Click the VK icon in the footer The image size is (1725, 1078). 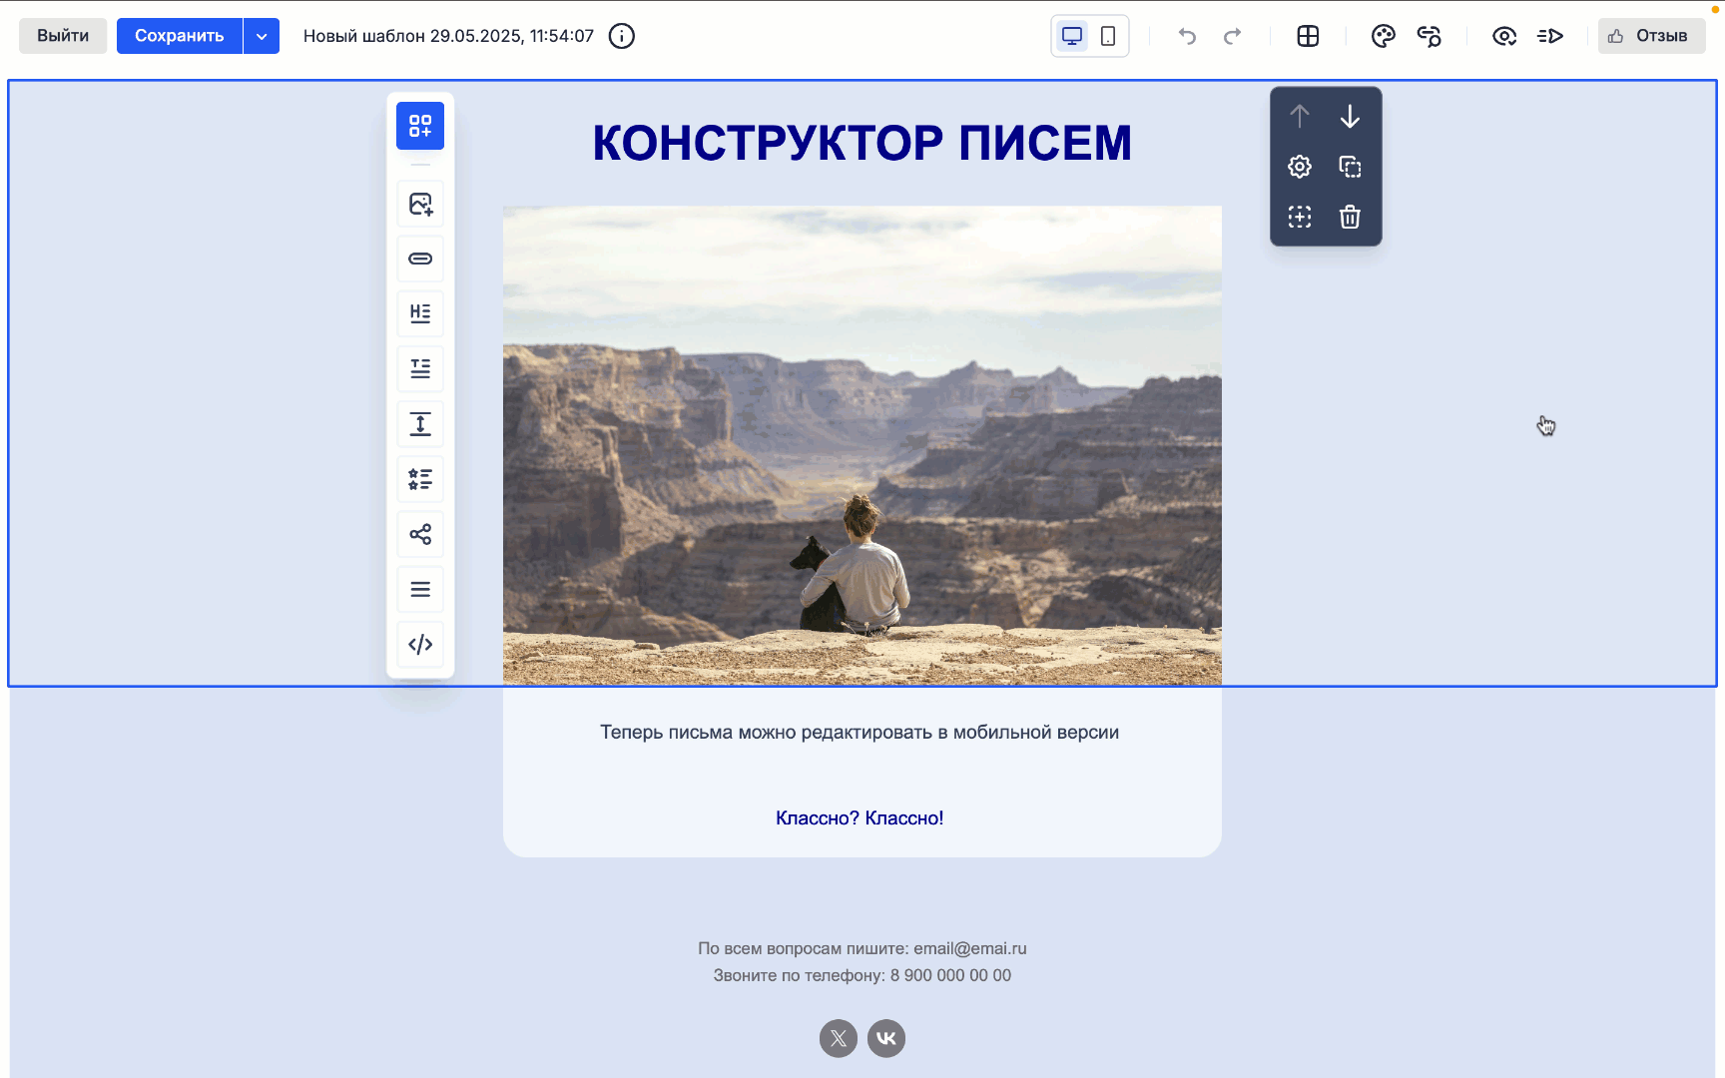tap(885, 1038)
